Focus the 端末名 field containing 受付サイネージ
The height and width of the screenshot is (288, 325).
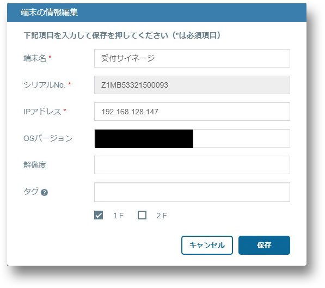click(192, 58)
